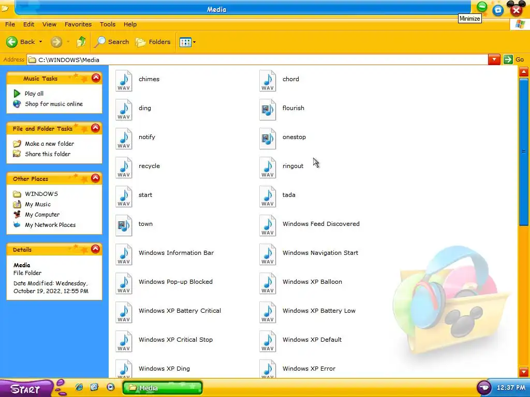Collapse the Details panel

pyautogui.click(x=96, y=249)
